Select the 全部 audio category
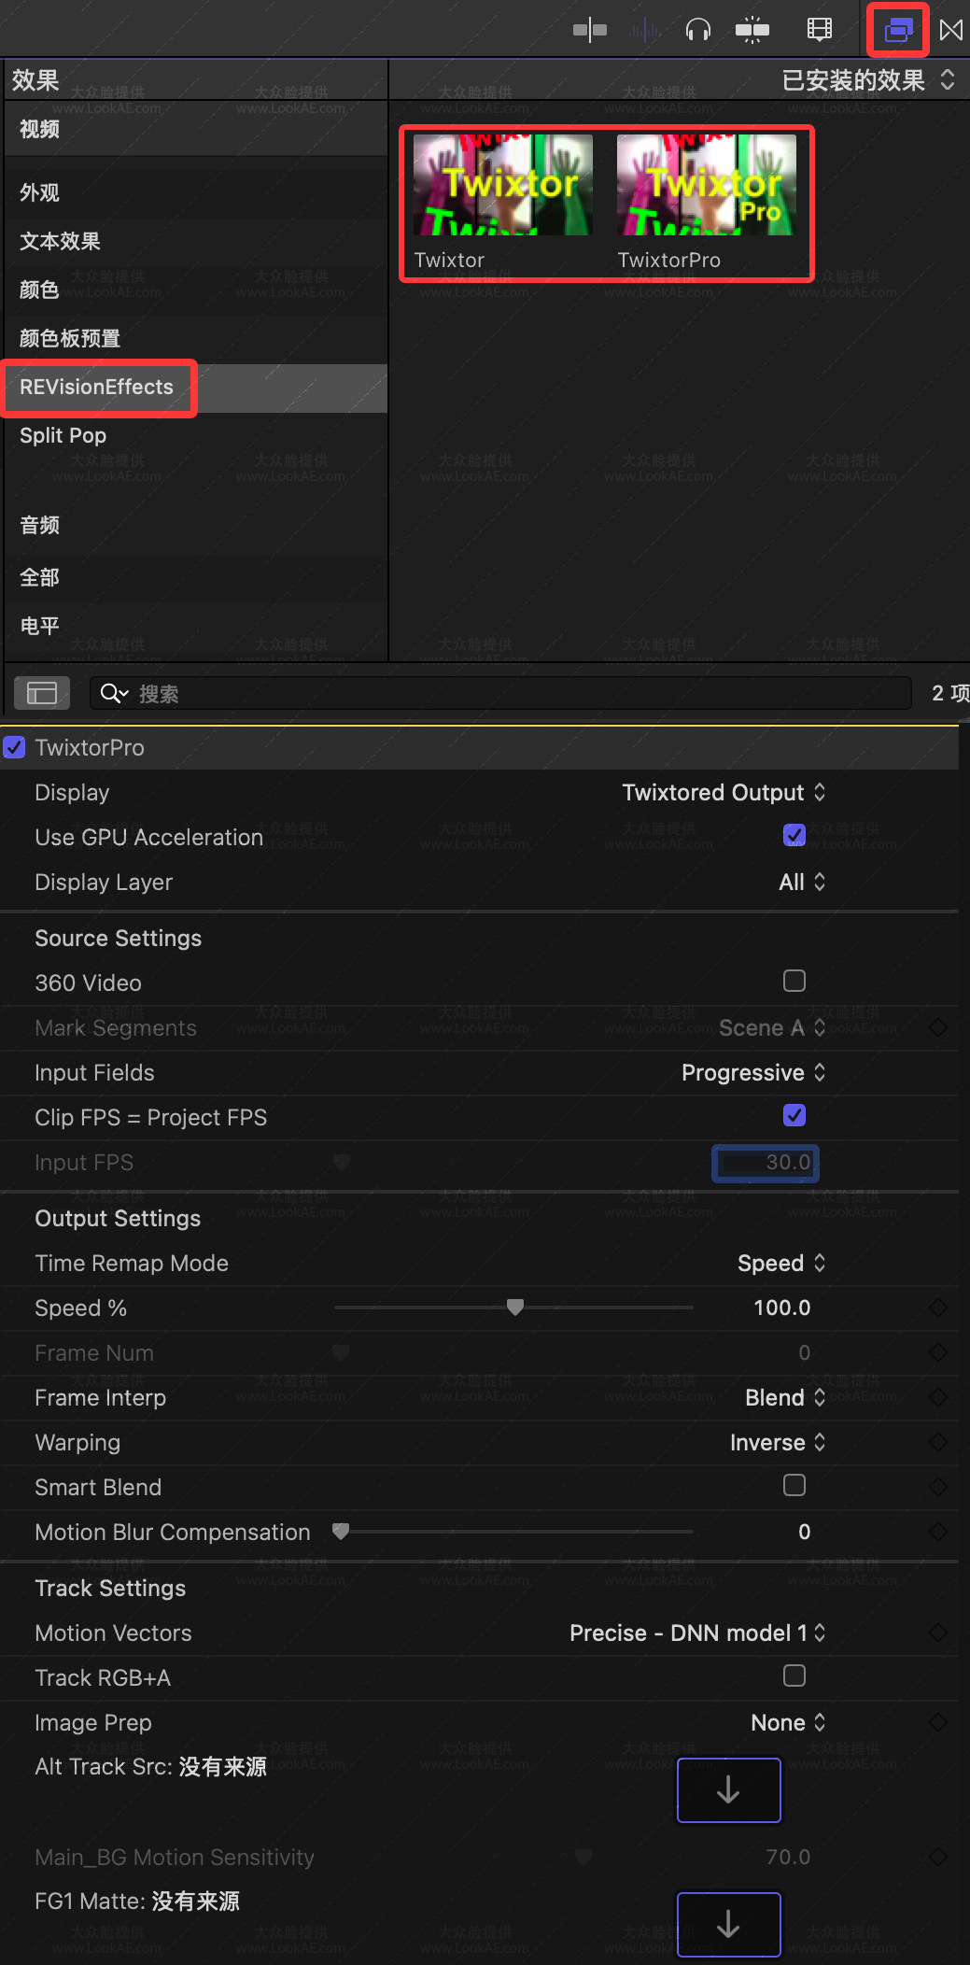The width and height of the screenshot is (970, 1965). tap(194, 577)
